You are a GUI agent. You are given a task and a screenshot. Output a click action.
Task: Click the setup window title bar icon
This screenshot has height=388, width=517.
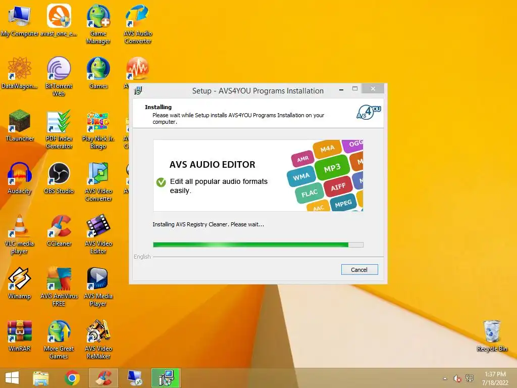pos(138,90)
